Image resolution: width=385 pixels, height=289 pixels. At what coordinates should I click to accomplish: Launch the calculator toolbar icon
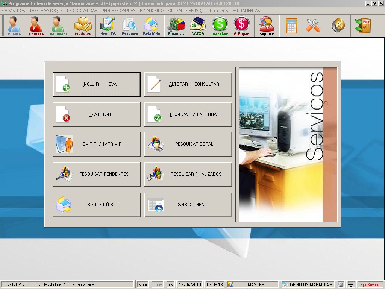click(291, 26)
